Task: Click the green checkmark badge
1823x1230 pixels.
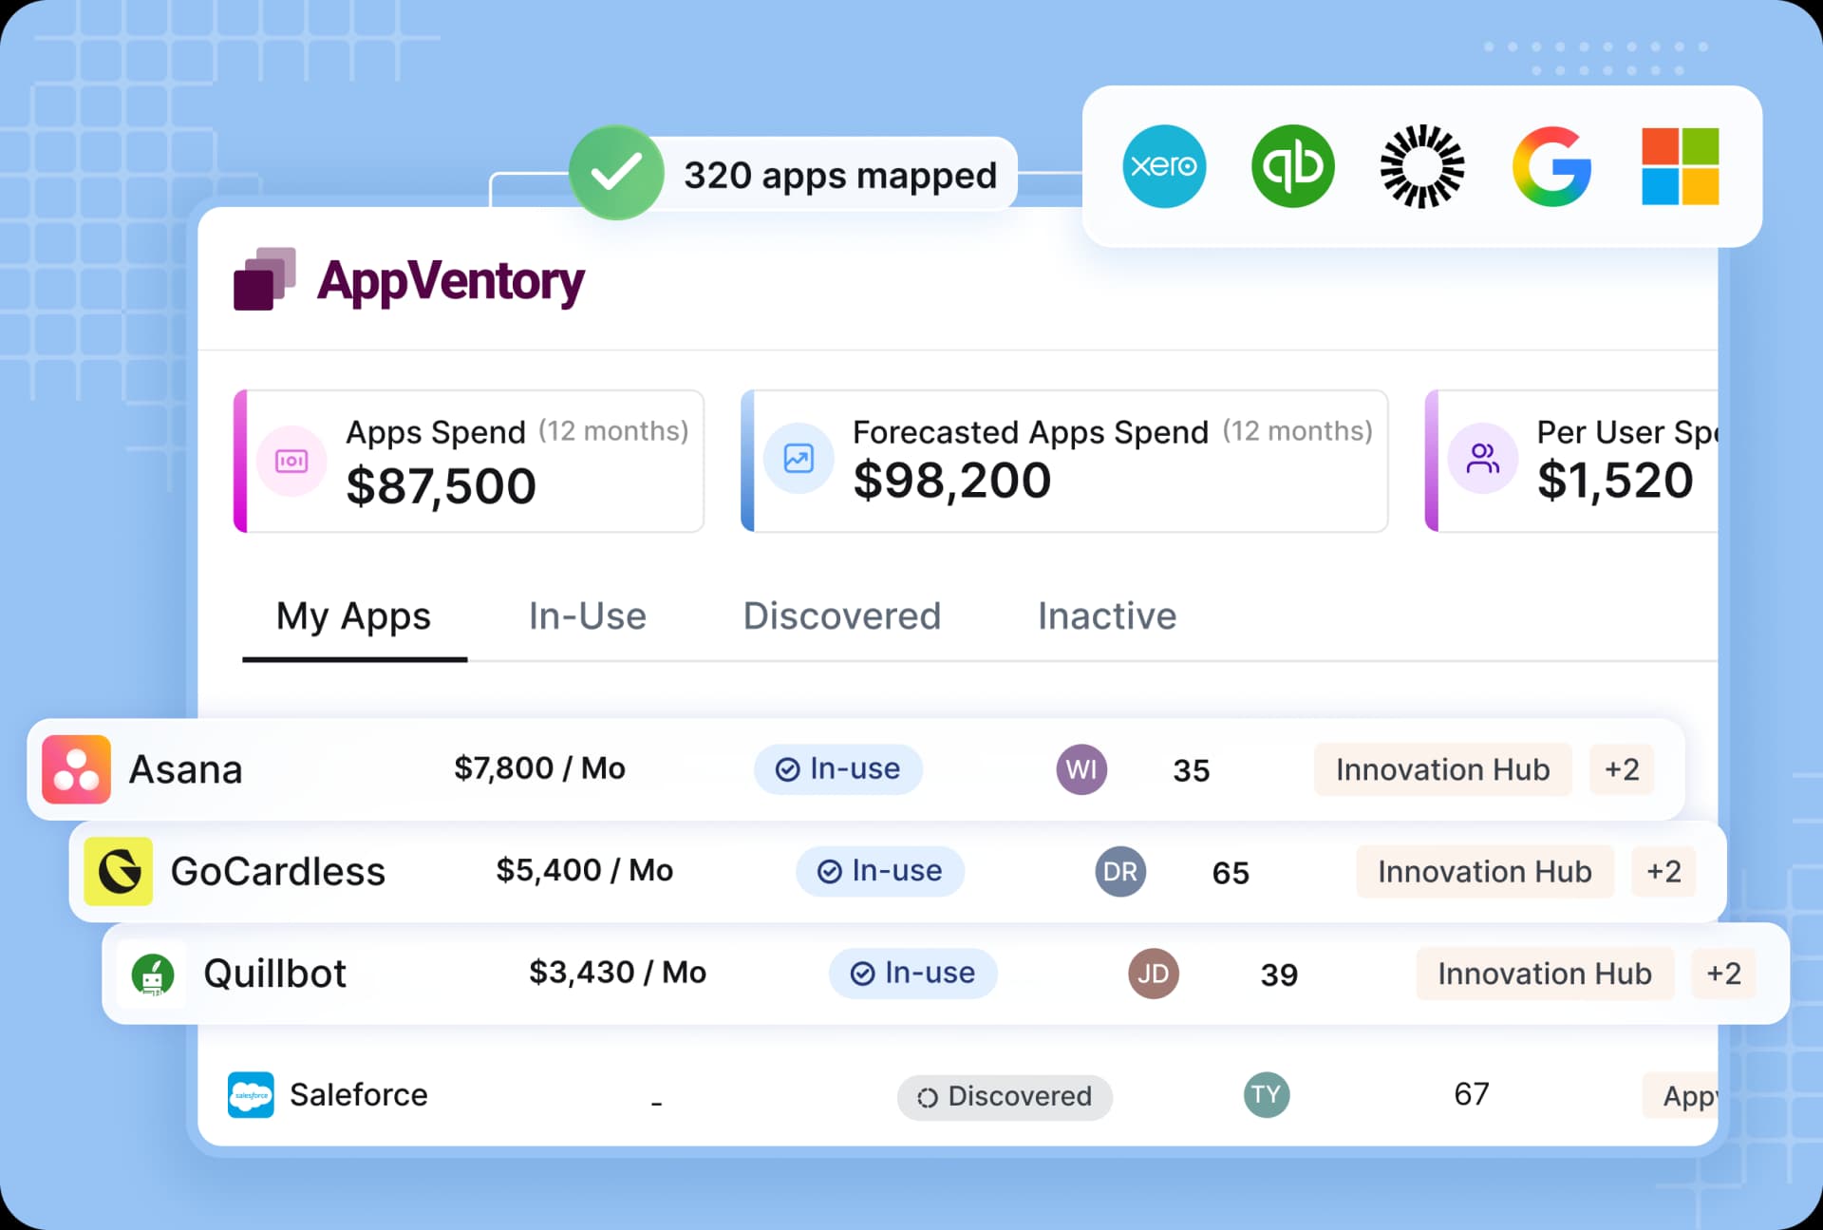Action: tap(616, 173)
